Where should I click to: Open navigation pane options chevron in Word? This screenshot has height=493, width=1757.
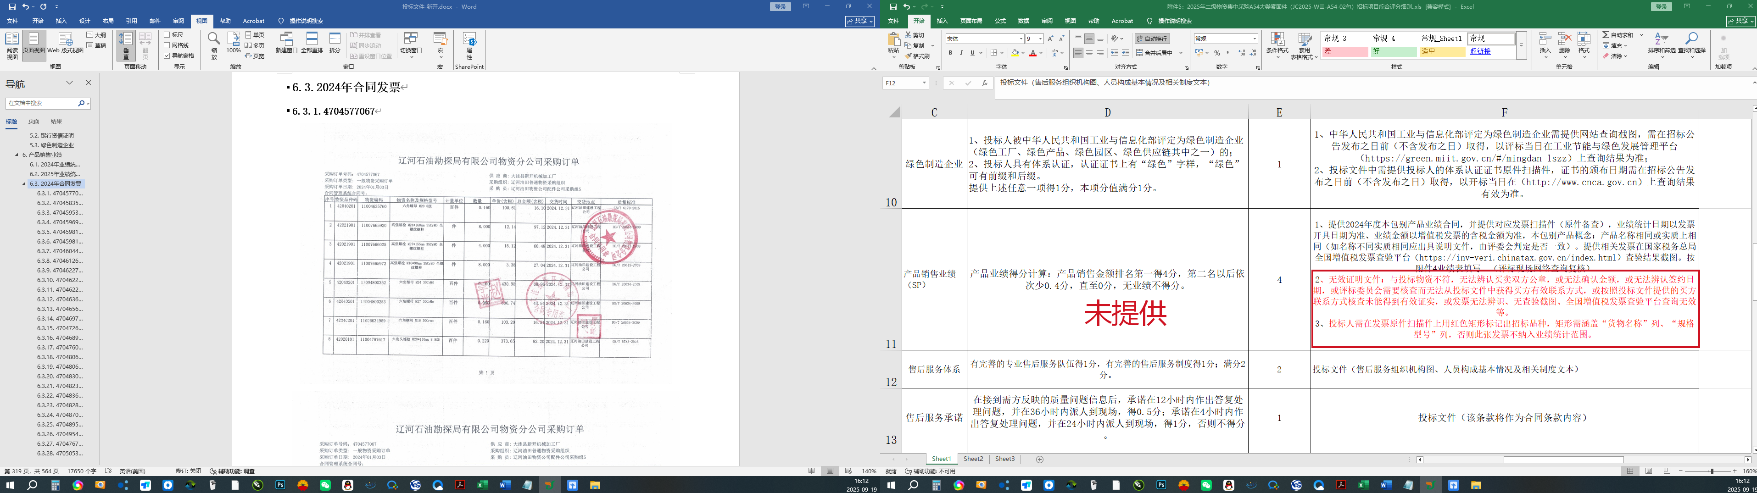click(69, 83)
